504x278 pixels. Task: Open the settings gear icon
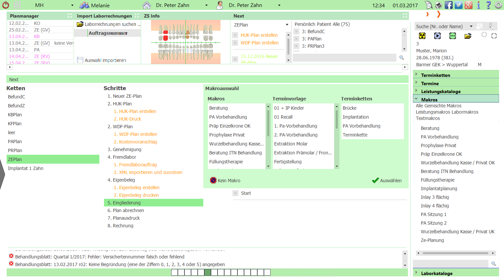(x=498, y=5)
